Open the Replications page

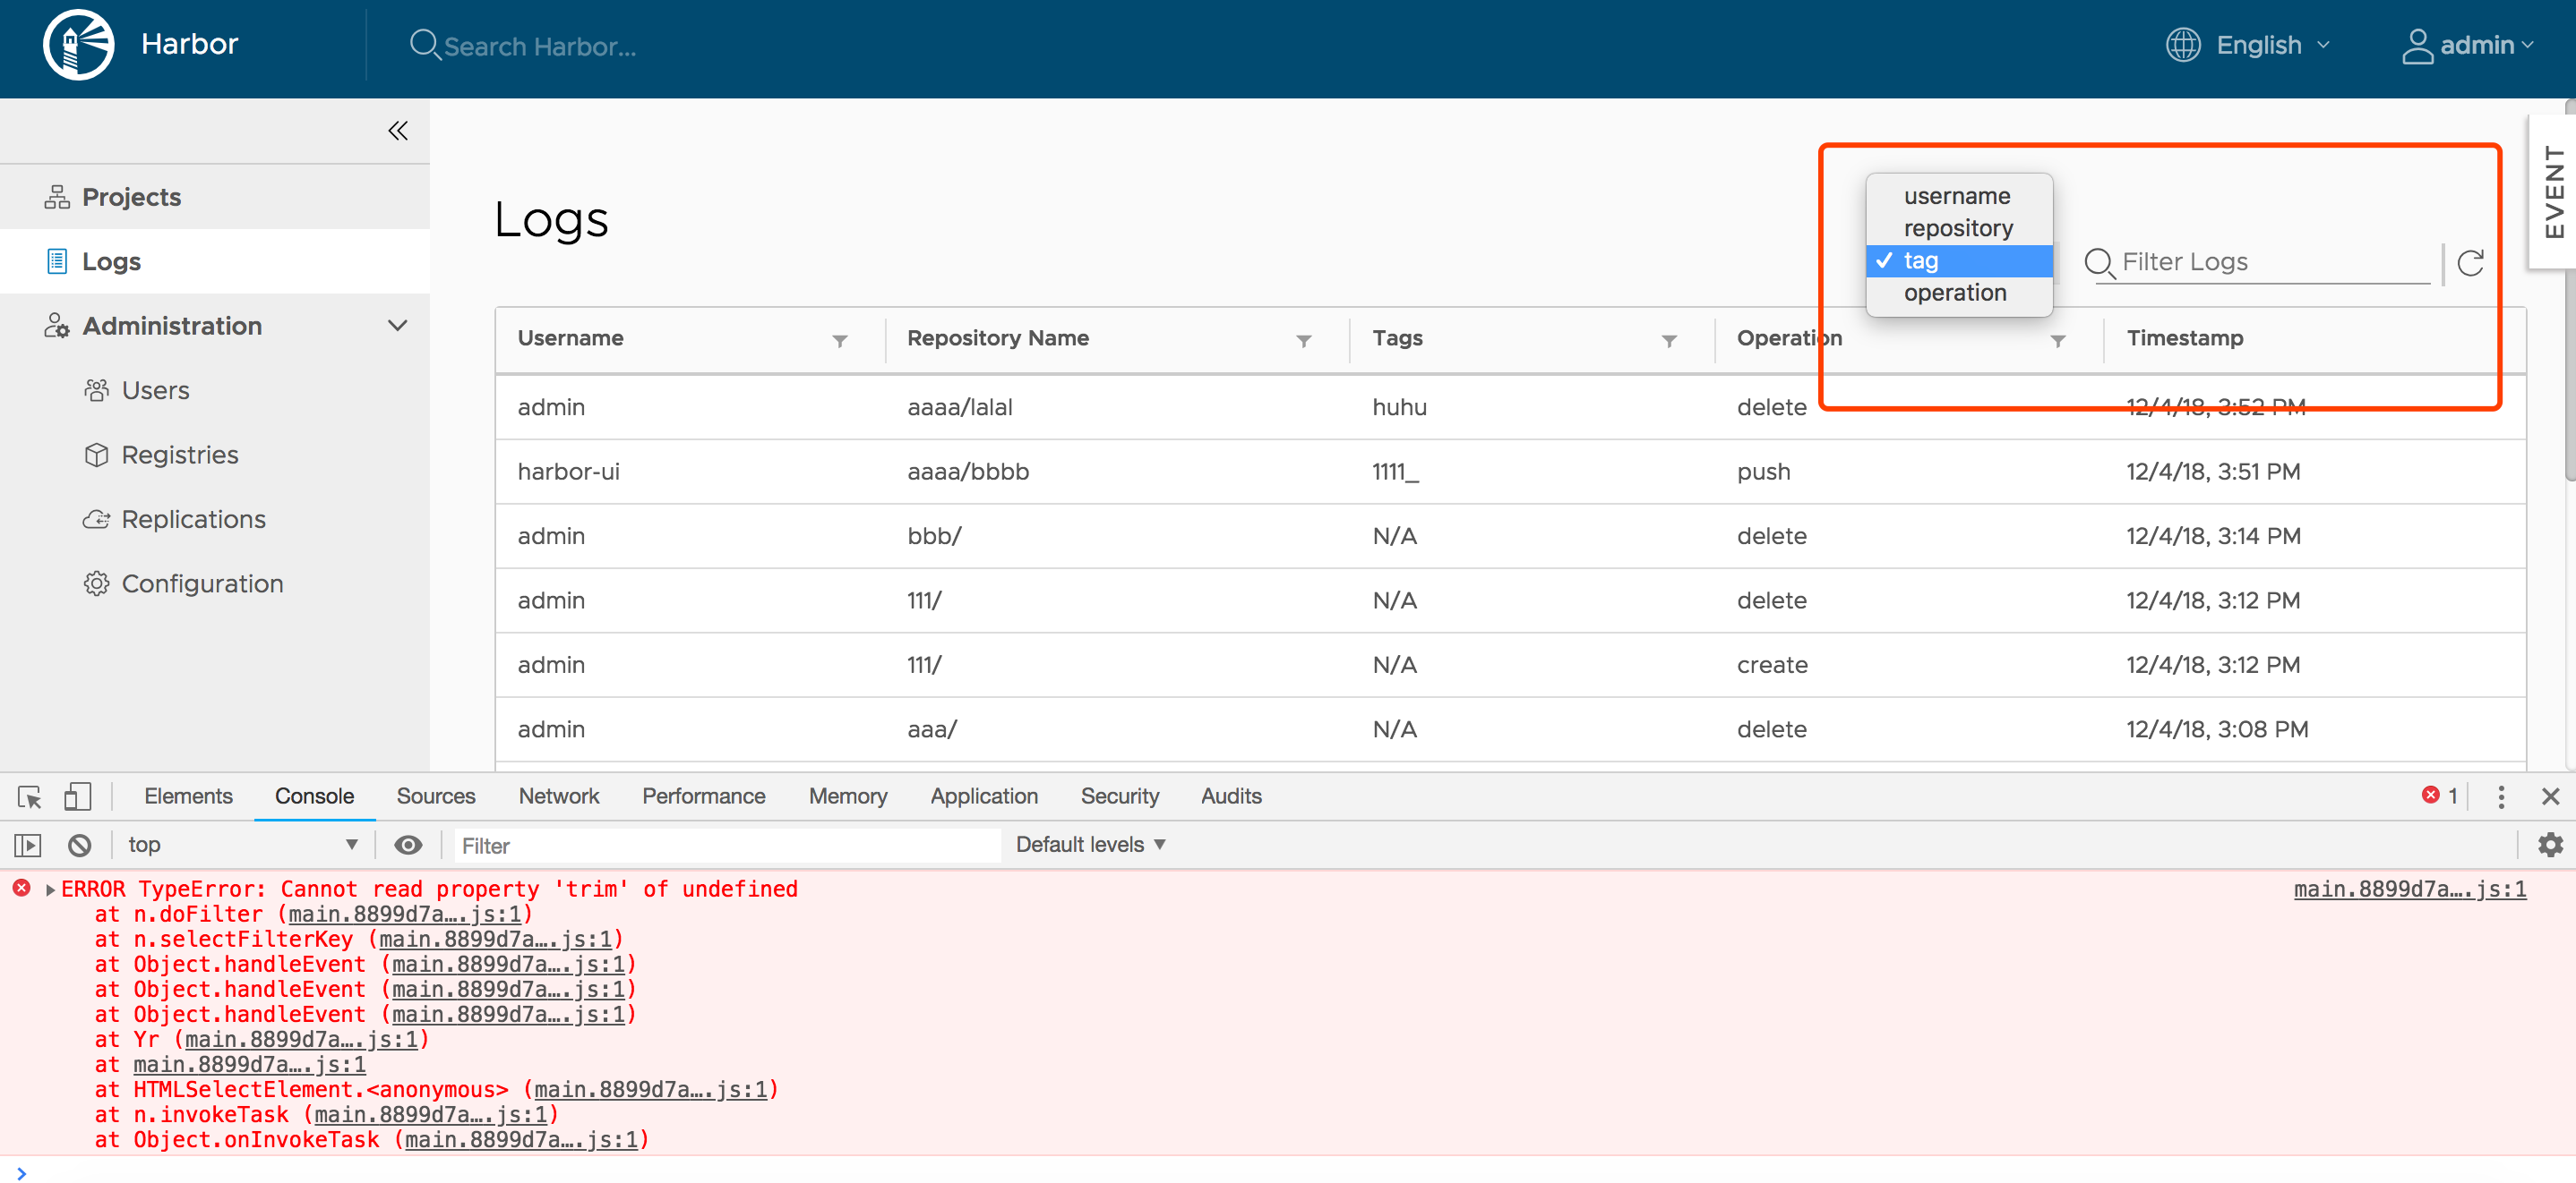coord(193,518)
